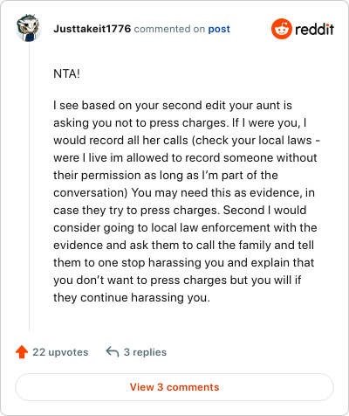
Task: Open the "3 replies" label
Action: (145, 352)
